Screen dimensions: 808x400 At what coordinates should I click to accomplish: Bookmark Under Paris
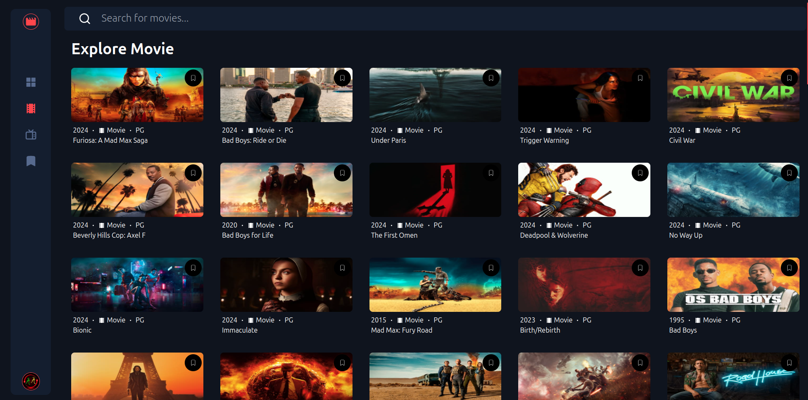pos(491,78)
